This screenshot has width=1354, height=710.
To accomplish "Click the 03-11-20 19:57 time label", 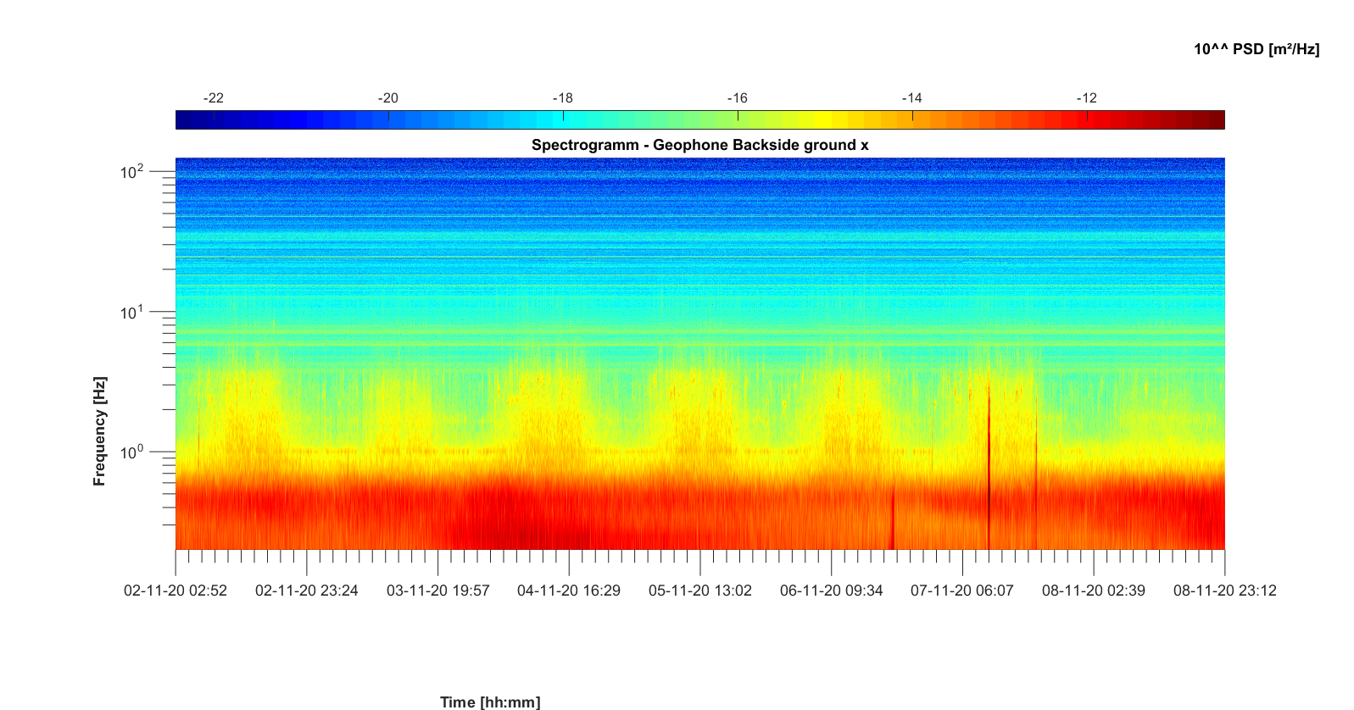I will 437,591.
